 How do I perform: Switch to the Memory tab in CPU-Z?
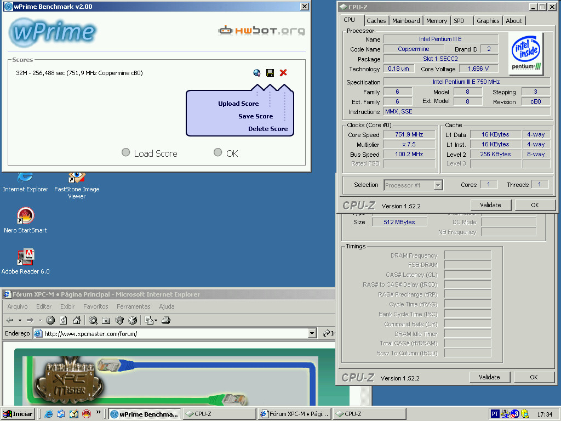[x=437, y=21]
